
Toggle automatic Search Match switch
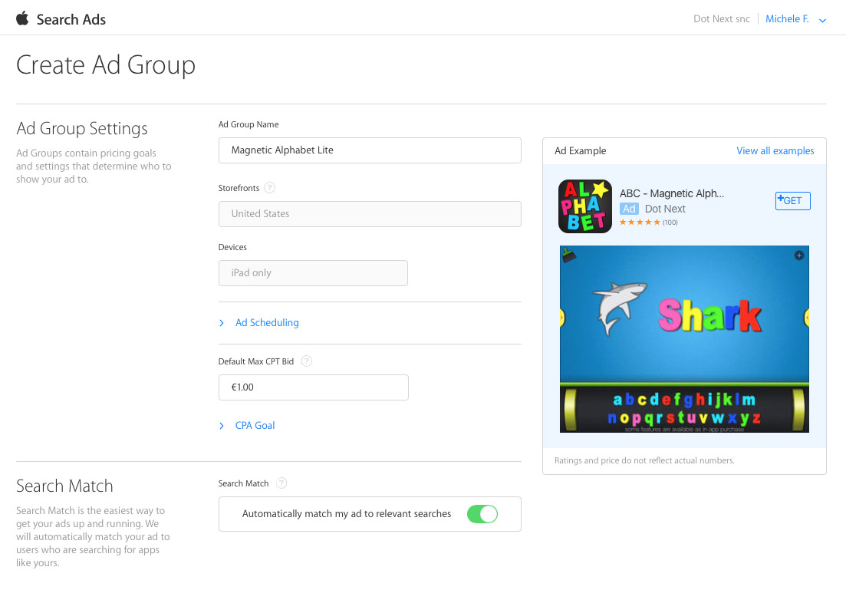[x=482, y=514]
